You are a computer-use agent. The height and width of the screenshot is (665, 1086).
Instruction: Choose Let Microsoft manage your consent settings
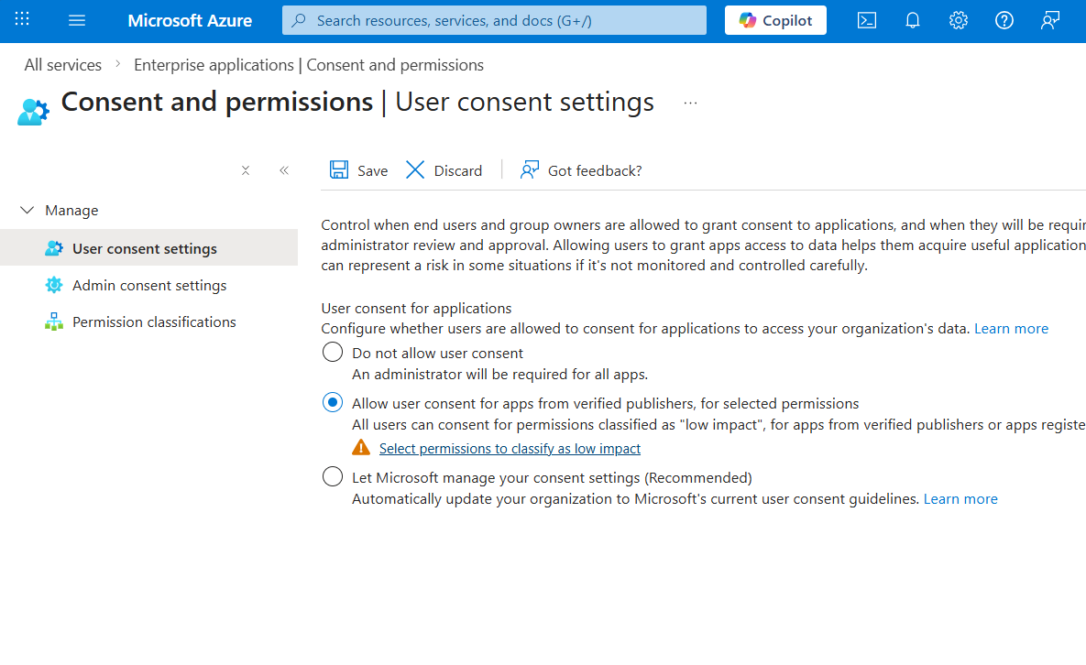[333, 477]
